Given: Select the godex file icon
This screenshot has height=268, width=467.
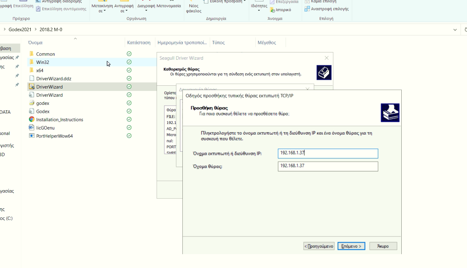Looking at the screenshot, I should [32, 103].
